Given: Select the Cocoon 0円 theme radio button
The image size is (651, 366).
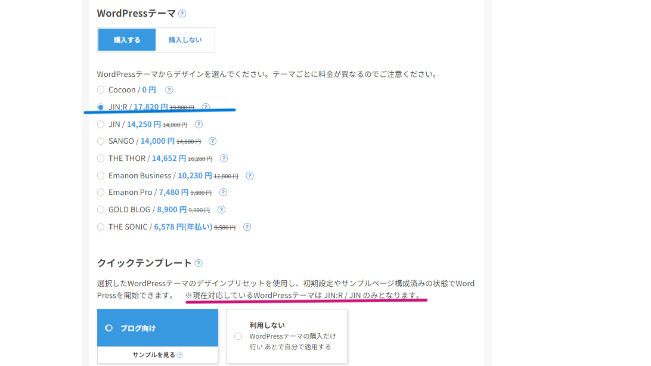Looking at the screenshot, I should pos(101,89).
